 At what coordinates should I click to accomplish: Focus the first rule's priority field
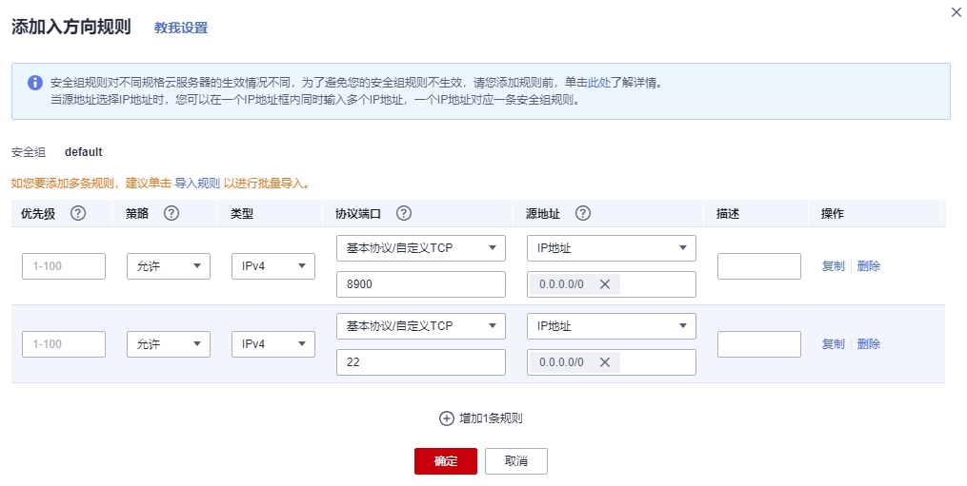click(x=64, y=266)
